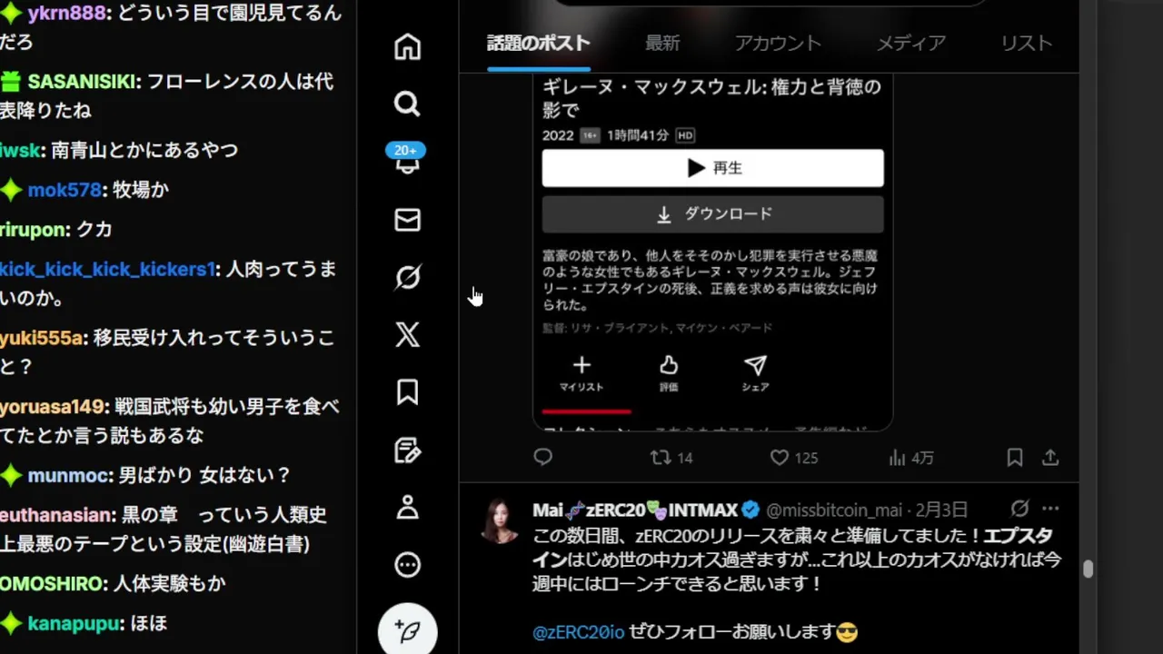Screen dimensions: 1163x654
Task: Open Messages envelope icon in sidebar
Action: 407,220
